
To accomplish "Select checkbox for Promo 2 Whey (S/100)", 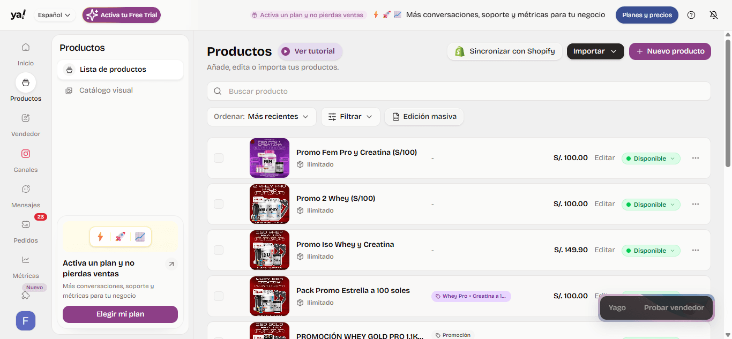I will [219, 204].
